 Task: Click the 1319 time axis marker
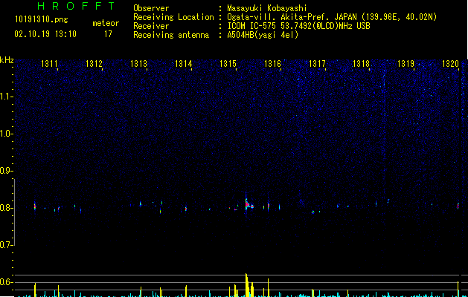(x=406, y=64)
